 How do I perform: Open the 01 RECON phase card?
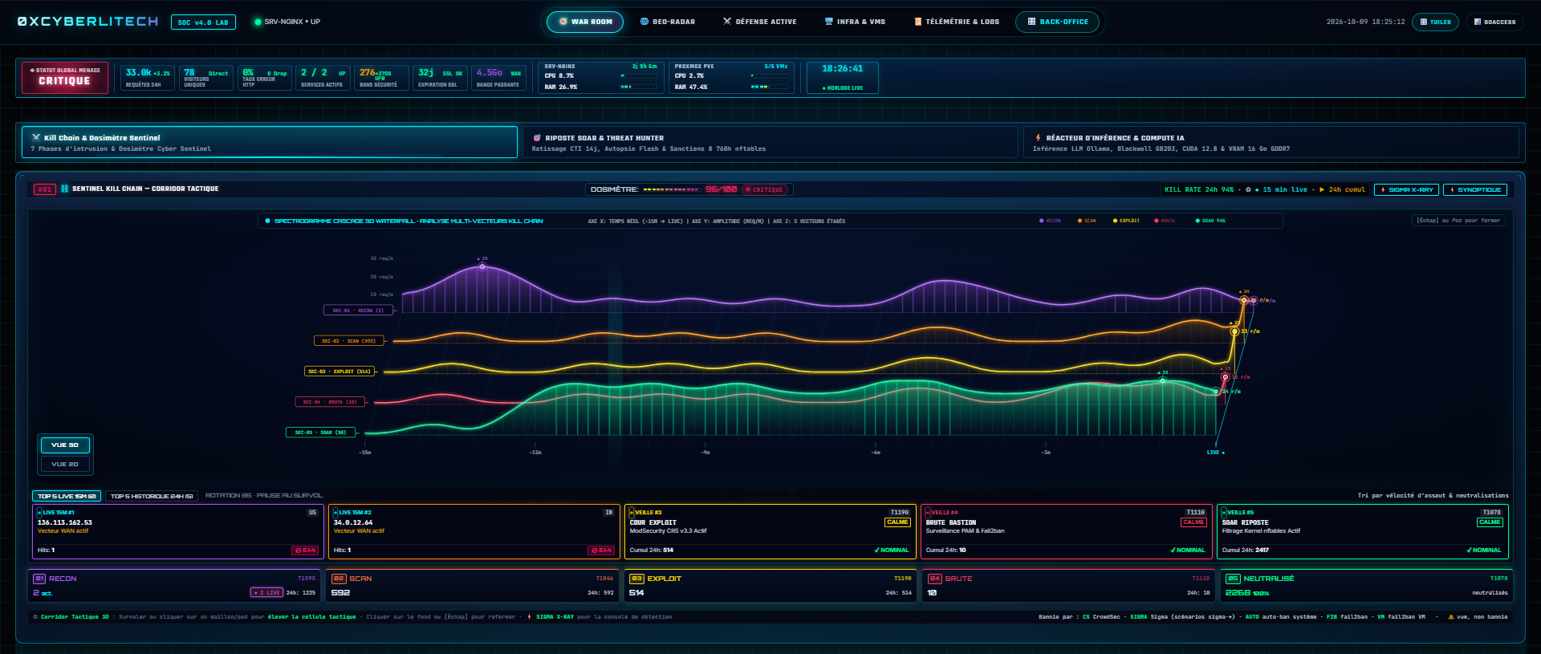[x=174, y=586]
